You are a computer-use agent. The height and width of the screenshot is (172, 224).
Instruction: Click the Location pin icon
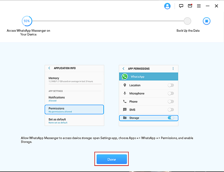(125, 85)
